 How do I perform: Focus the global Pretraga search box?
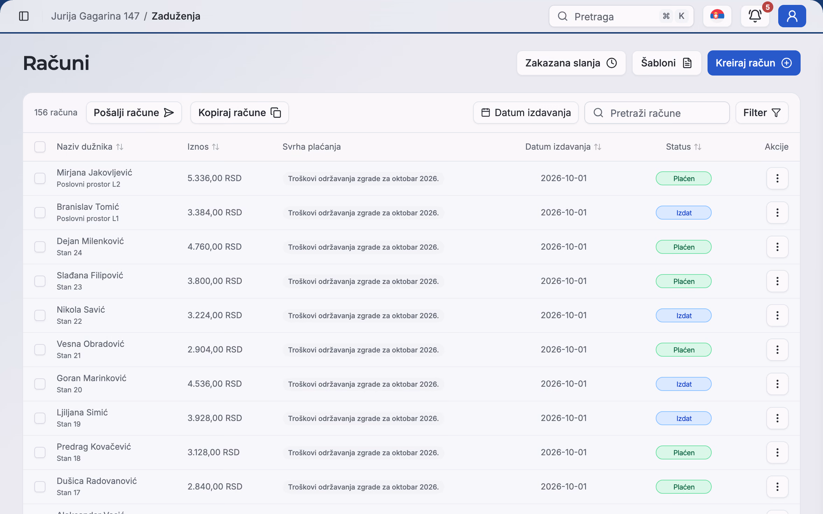(x=621, y=16)
